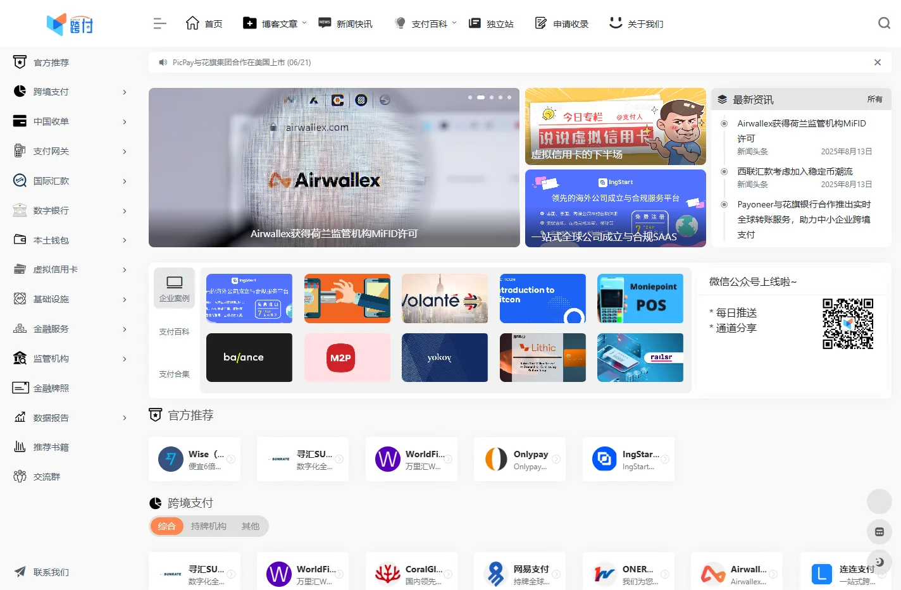
Task: Select the 其他 tab under 跨境支付
Action: [x=251, y=526]
